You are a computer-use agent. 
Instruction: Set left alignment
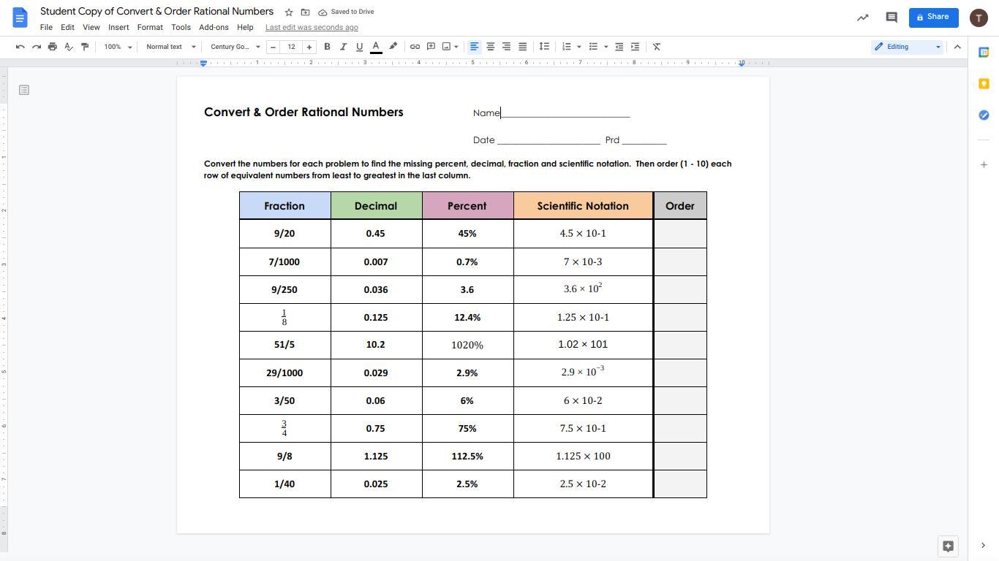tap(474, 47)
